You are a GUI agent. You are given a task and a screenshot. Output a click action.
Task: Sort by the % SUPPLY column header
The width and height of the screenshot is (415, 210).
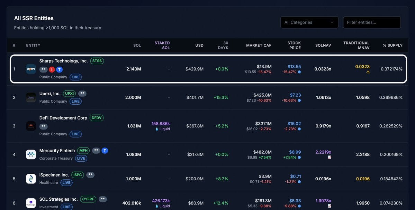coord(393,46)
